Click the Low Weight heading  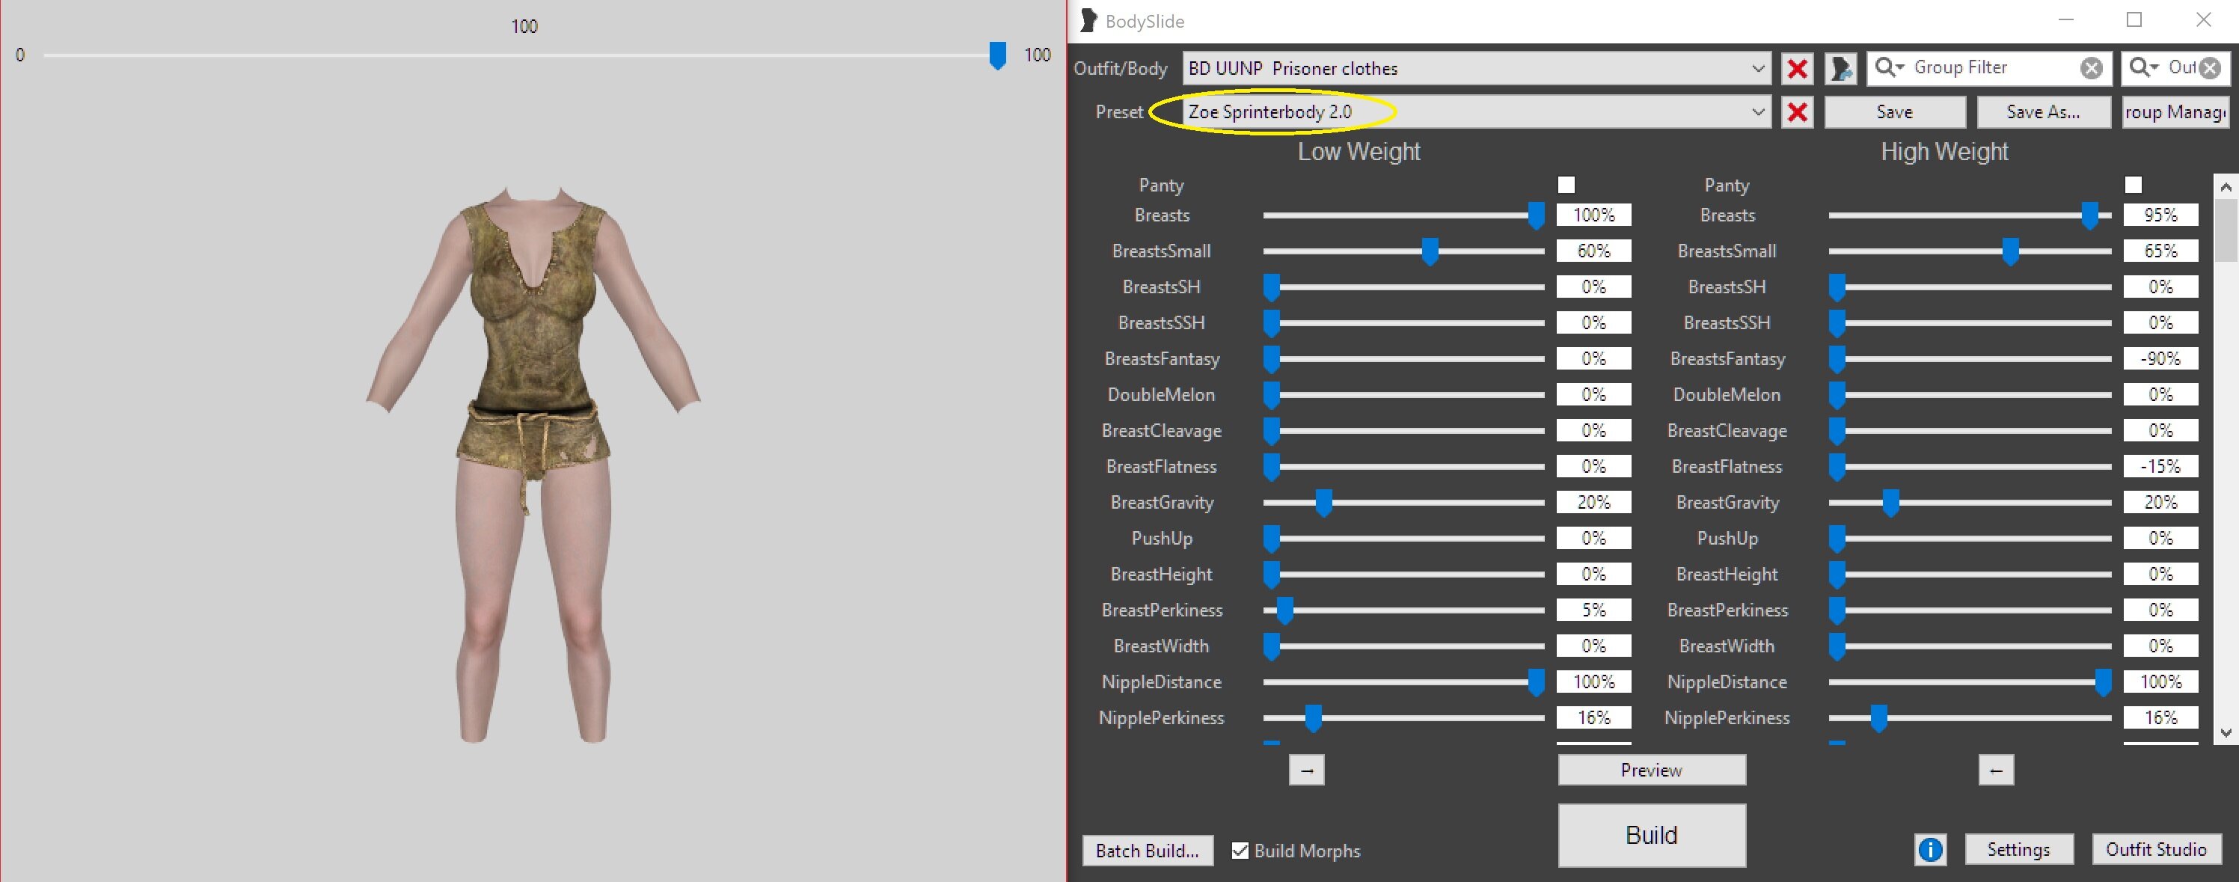point(1359,152)
